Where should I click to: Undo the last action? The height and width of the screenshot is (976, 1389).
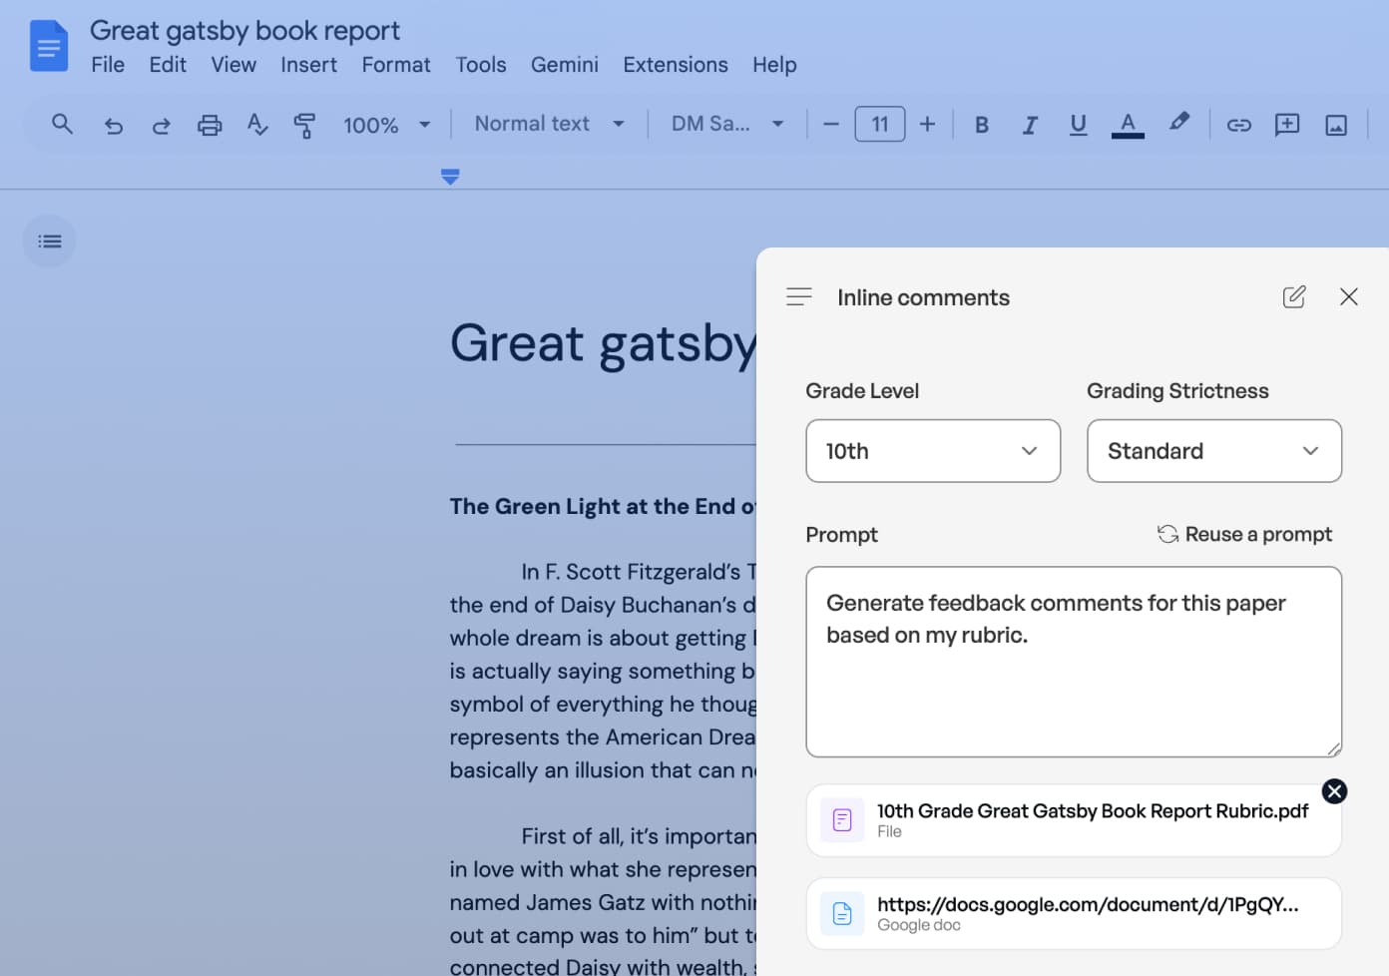click(x=114, y=125)
